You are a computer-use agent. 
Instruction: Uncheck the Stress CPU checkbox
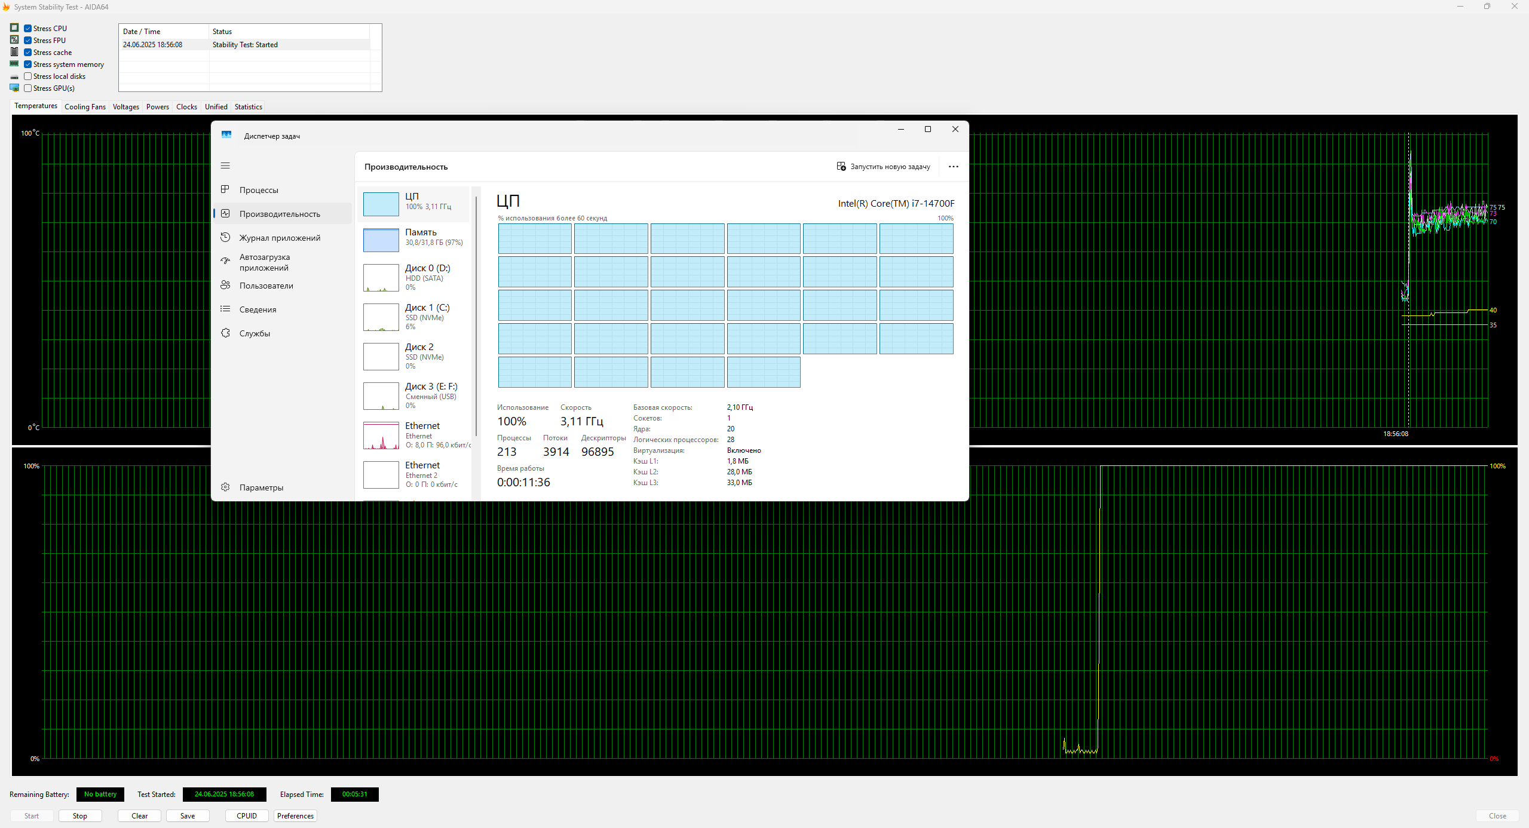point(28,29)
